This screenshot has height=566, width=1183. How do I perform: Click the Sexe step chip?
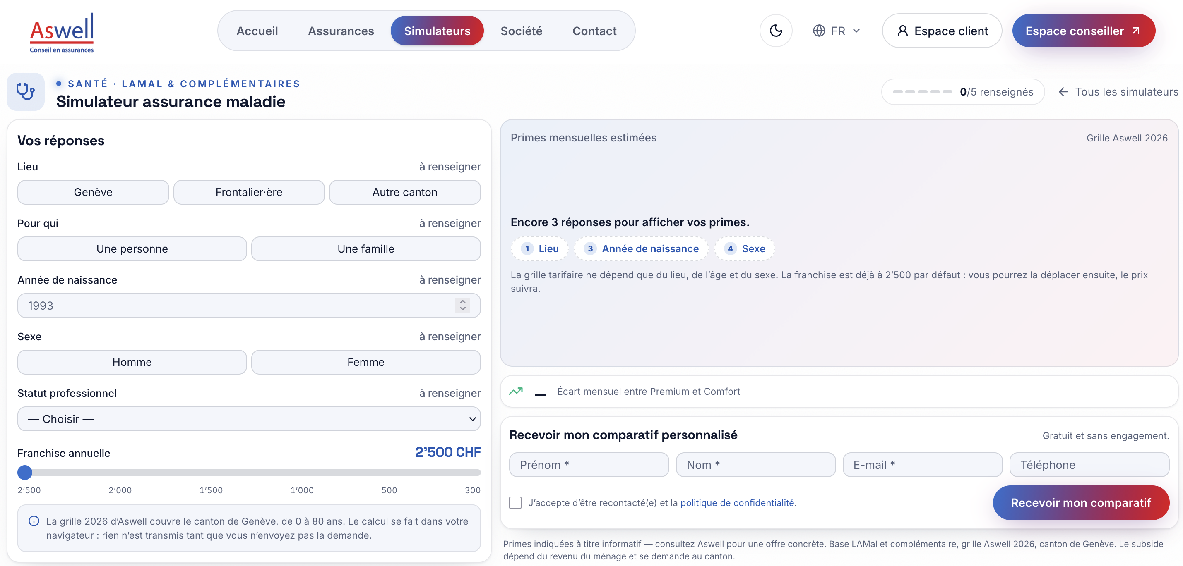click(x=744, y=248)
